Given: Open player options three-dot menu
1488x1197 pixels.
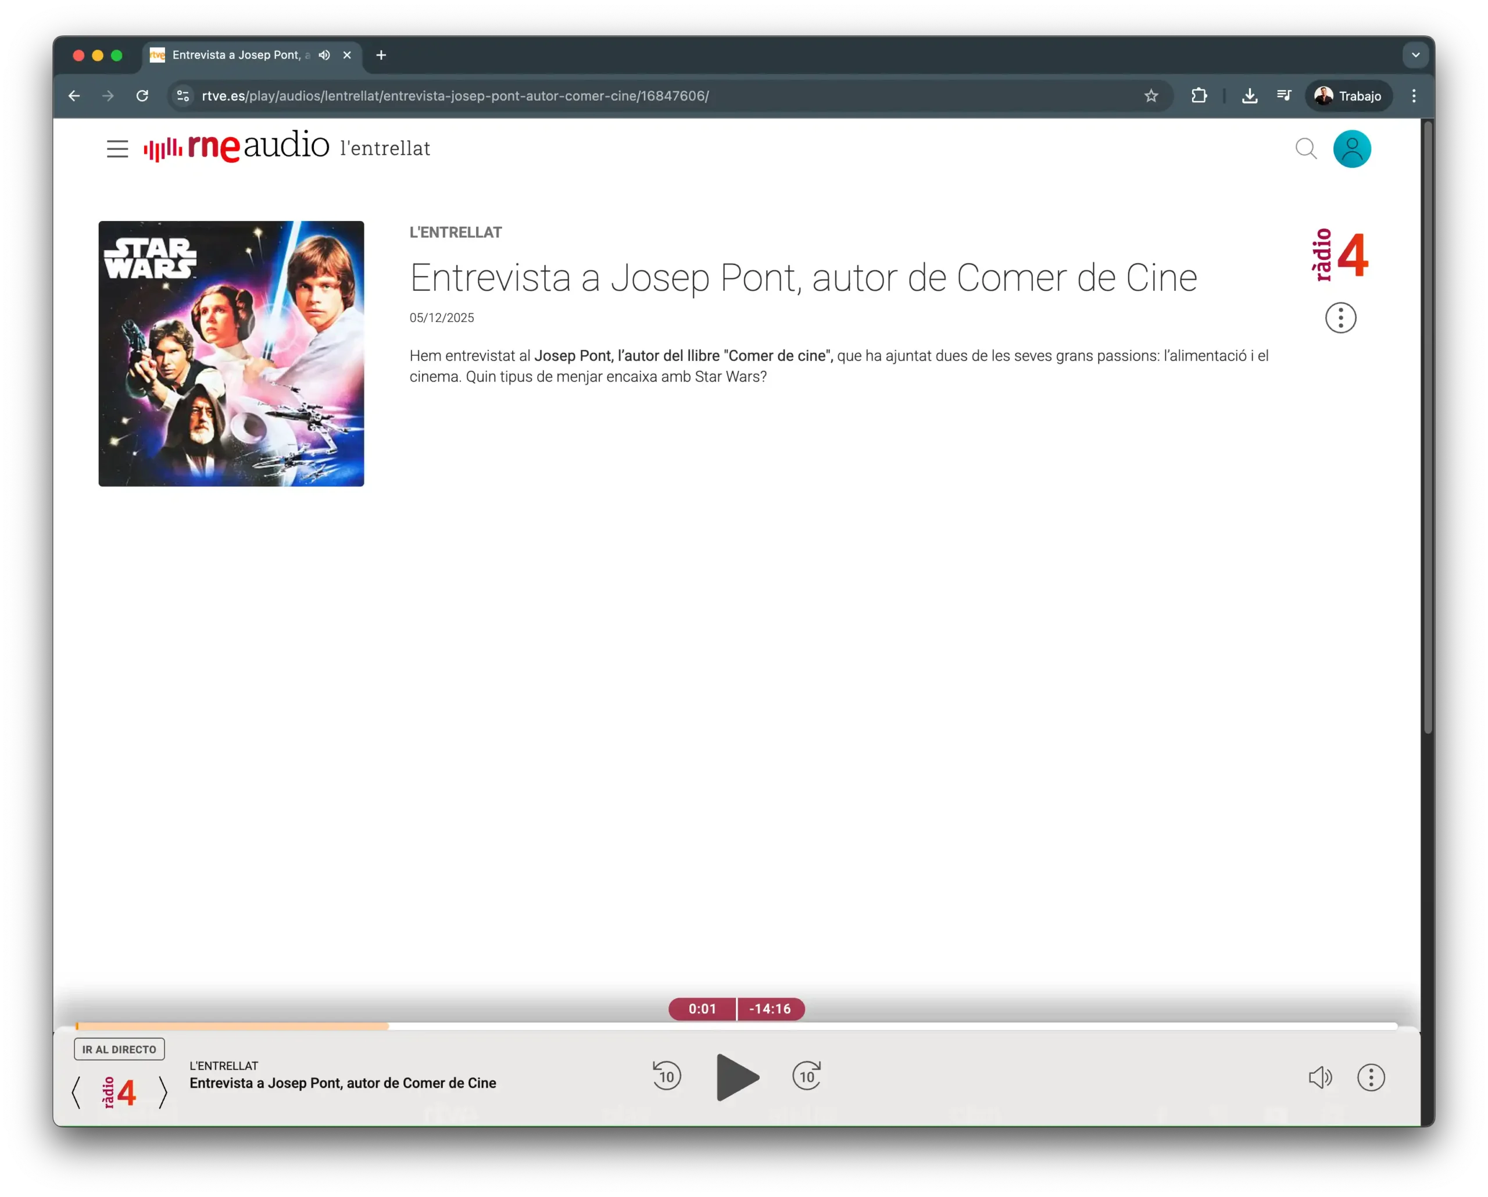Looking at the screenshot, I should click(1371, 1078).
